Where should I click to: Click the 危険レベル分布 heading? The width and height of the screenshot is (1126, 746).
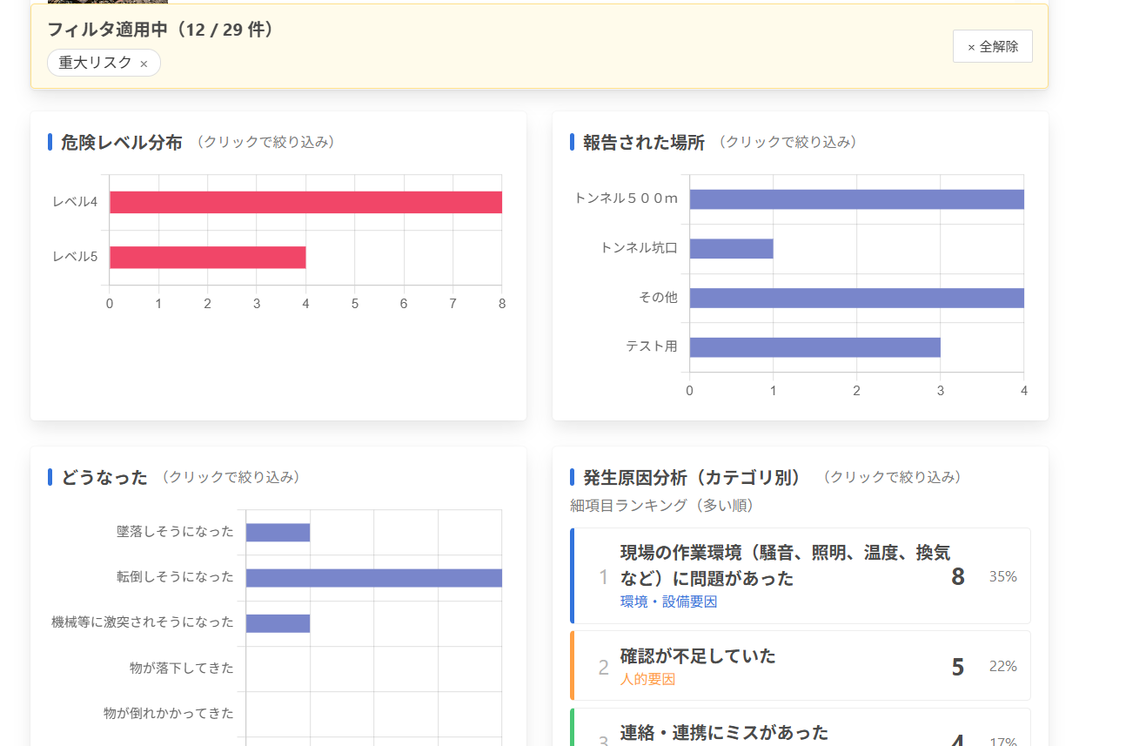pyautogui.click(x=122, y=142)
